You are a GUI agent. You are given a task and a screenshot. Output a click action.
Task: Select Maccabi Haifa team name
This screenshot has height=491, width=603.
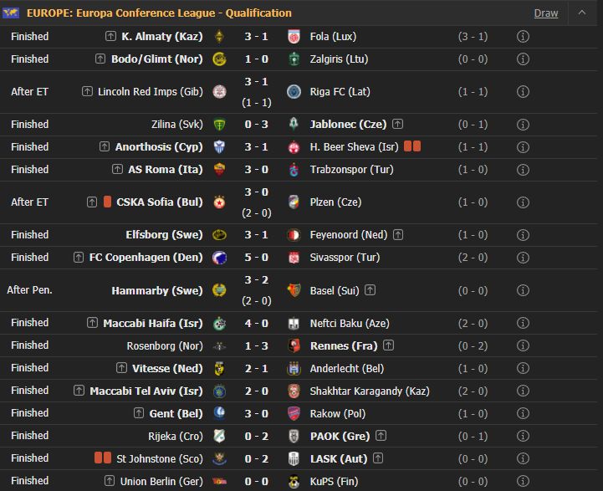tap(153, 324)
